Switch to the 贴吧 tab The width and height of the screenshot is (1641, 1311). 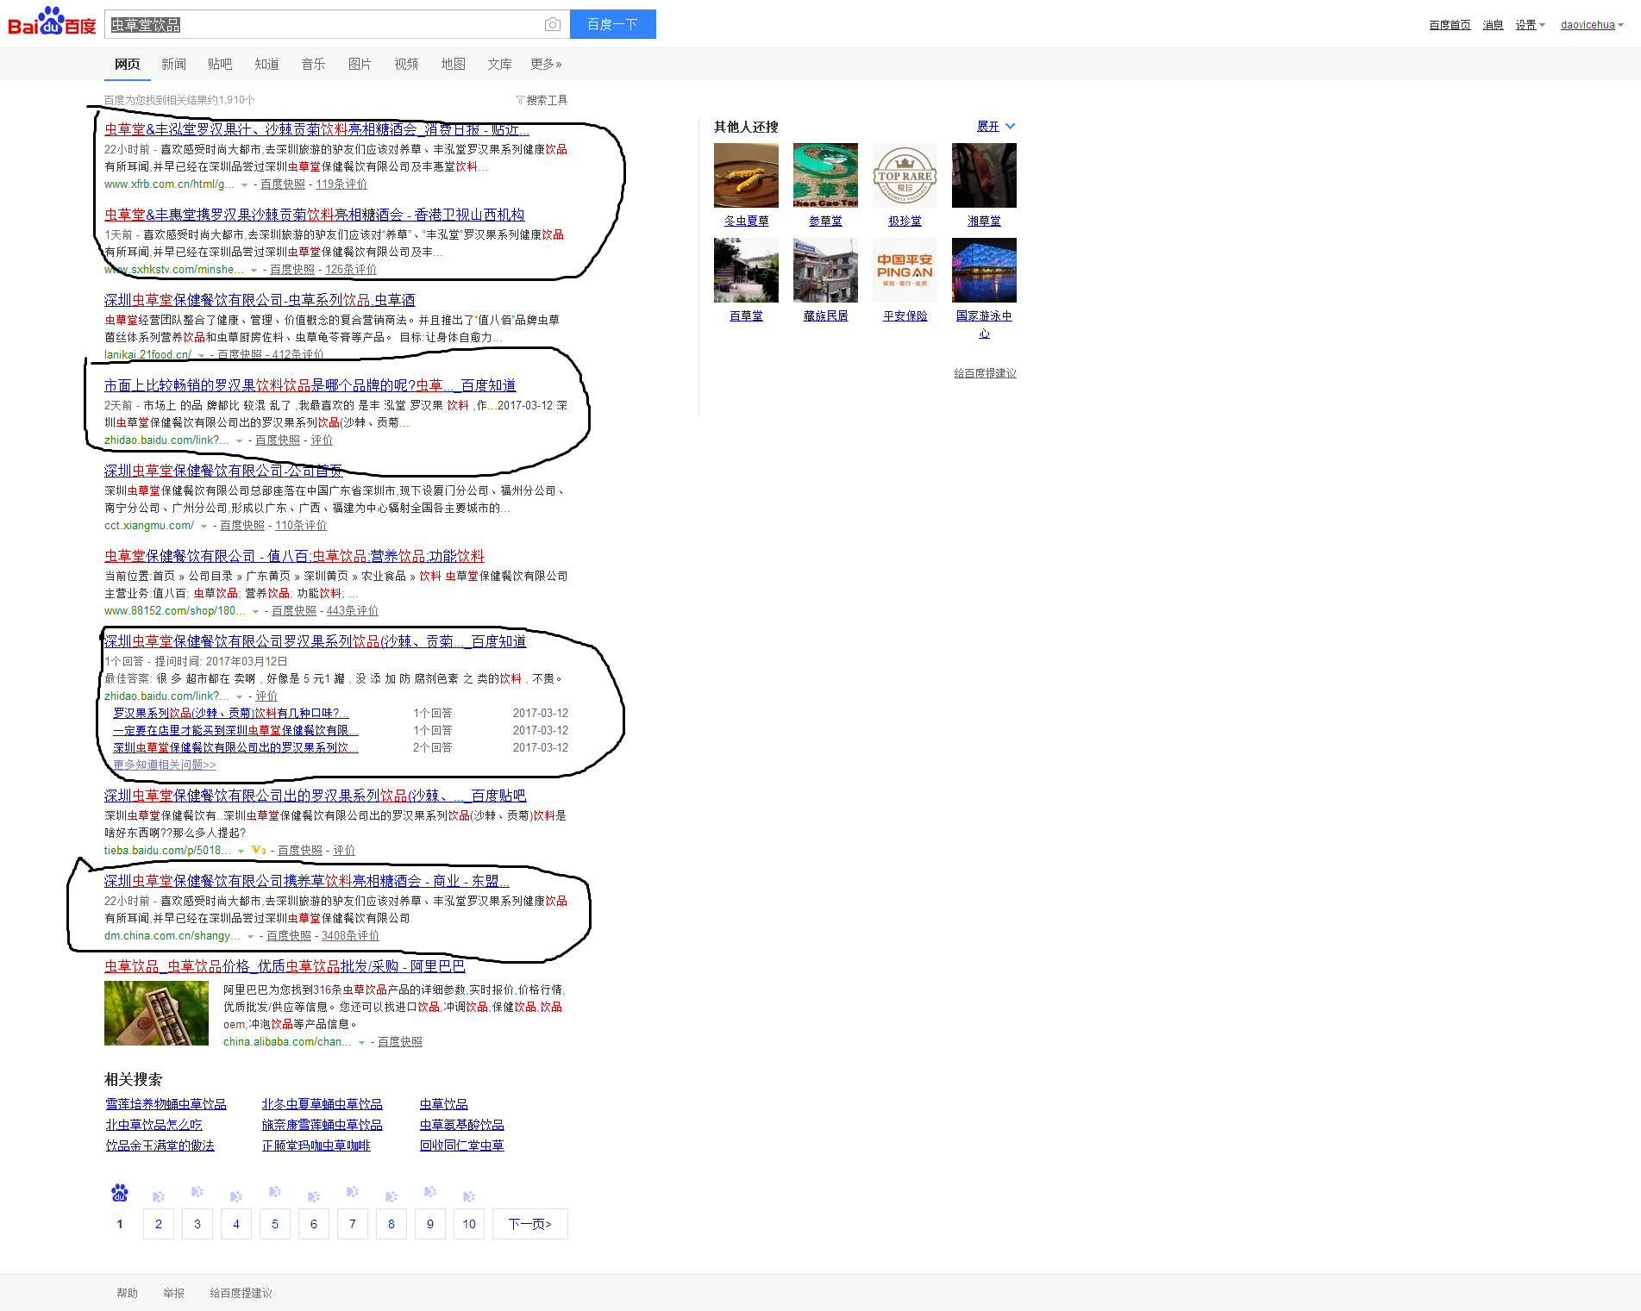click(221, 64)
